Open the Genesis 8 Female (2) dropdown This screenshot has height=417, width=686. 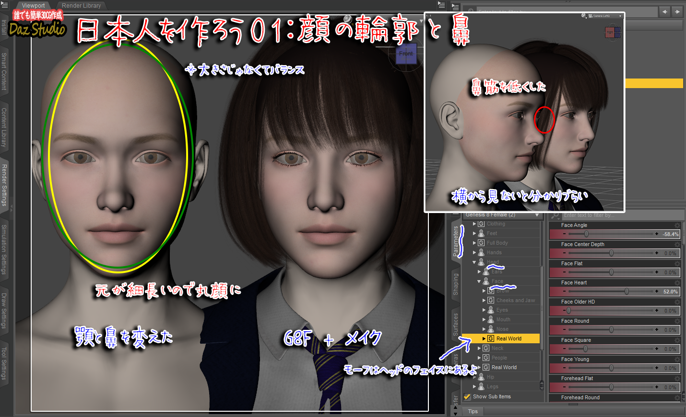536,214
